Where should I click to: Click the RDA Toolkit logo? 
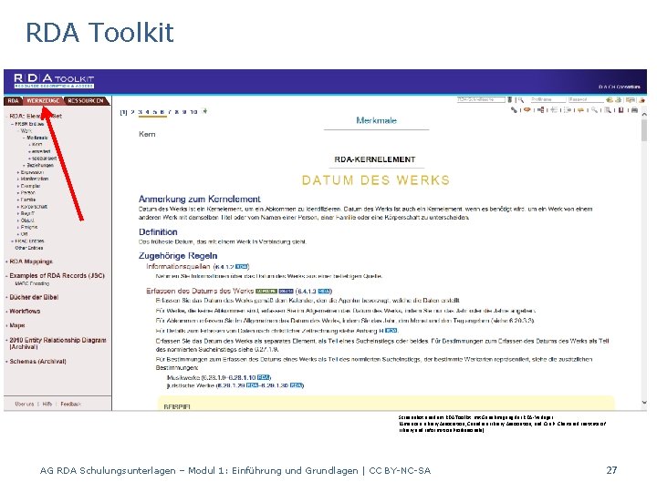(54, 81)
